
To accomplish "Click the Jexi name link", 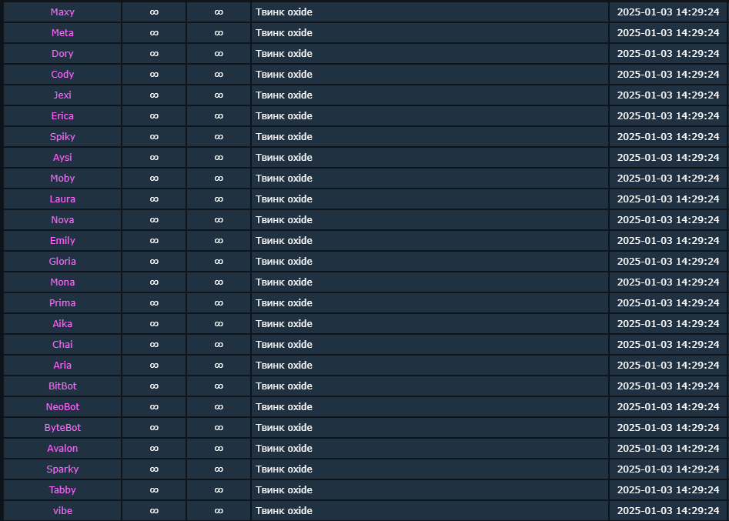I will (x=62, y=95).
